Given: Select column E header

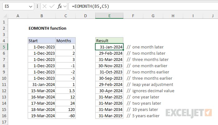Looking at the screenshot, I should (109, 16).
